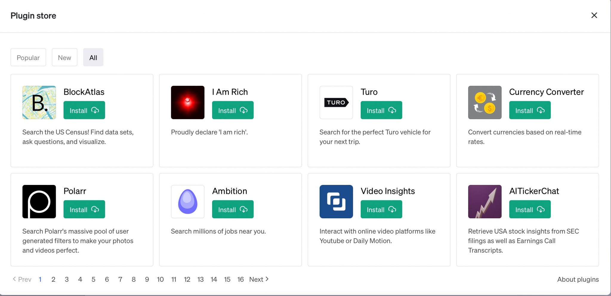This screenshot has width=611, height=296.
Task: Open the About plugins link
Action: click(x=578, y=279)
